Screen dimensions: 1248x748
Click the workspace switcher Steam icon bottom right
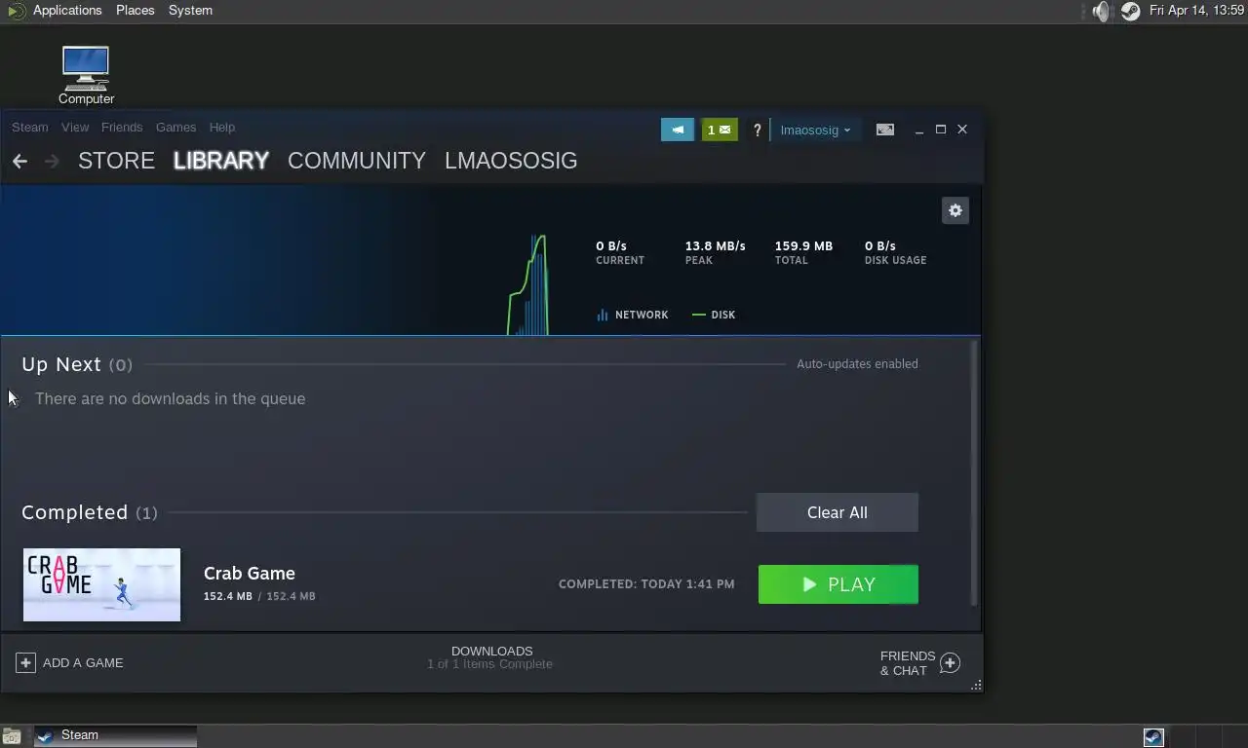(1153, 736)
